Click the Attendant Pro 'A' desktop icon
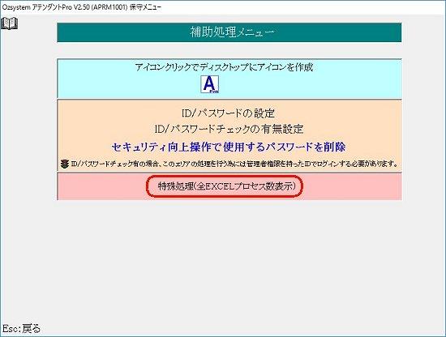The height and width of the screenshot is (337, 446). click(210, 84)
